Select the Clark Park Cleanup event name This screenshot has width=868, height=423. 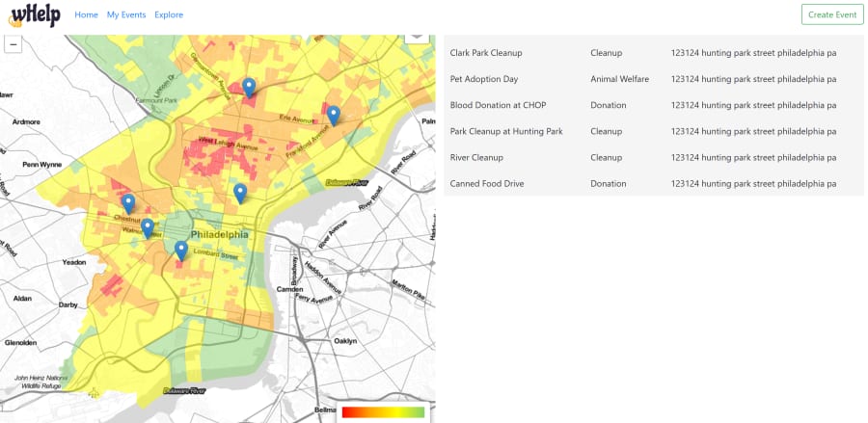coord(486,53)
